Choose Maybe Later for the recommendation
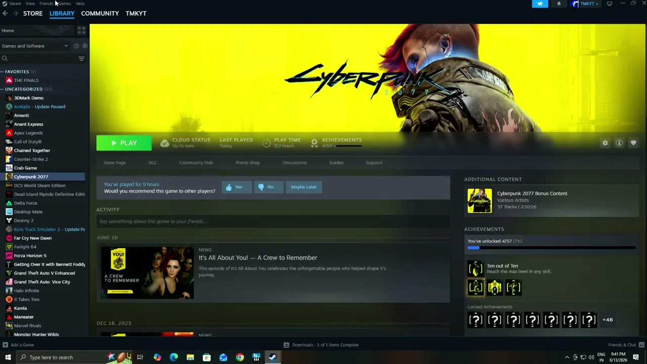The width and height of the screenshot is (647, 364). [304, 187]
